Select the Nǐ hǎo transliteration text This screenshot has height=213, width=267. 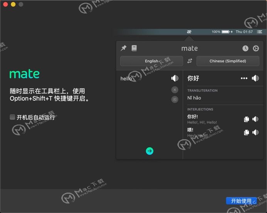(194, 98)
